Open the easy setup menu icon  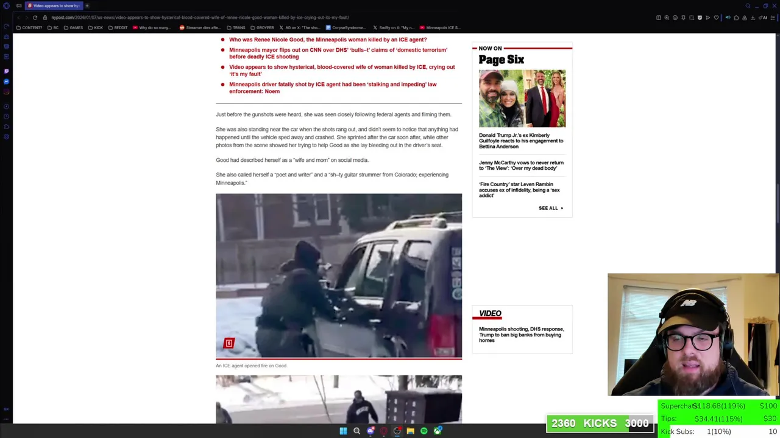coord(773,18)
